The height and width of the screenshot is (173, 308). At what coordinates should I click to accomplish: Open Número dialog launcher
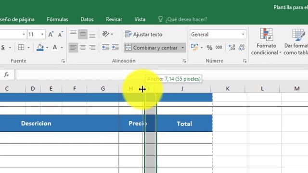tap(244, 61)
